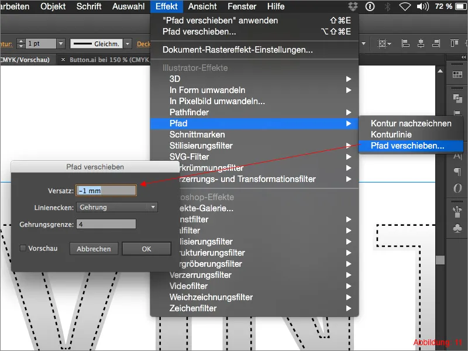Collapse the panel dock double arrows

463,57
